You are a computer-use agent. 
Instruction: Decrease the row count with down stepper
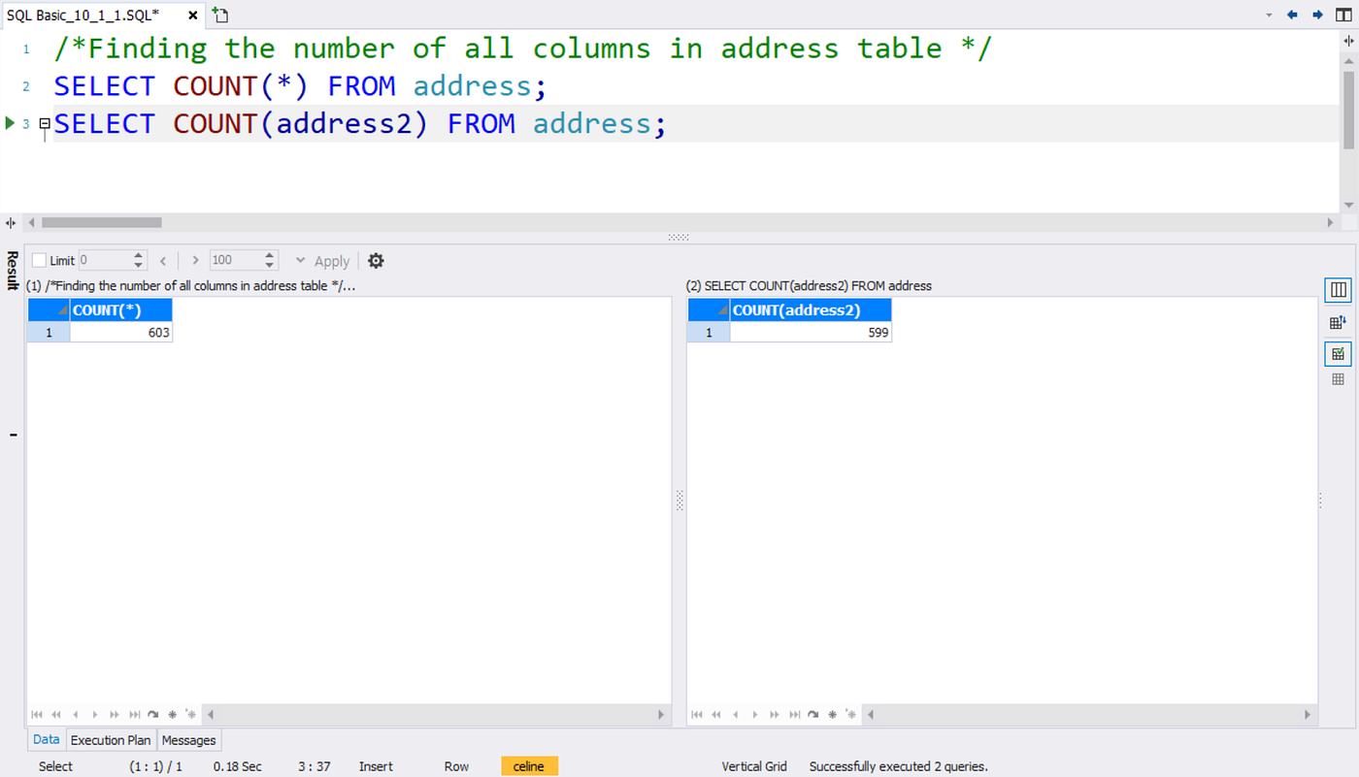(271, 265)
